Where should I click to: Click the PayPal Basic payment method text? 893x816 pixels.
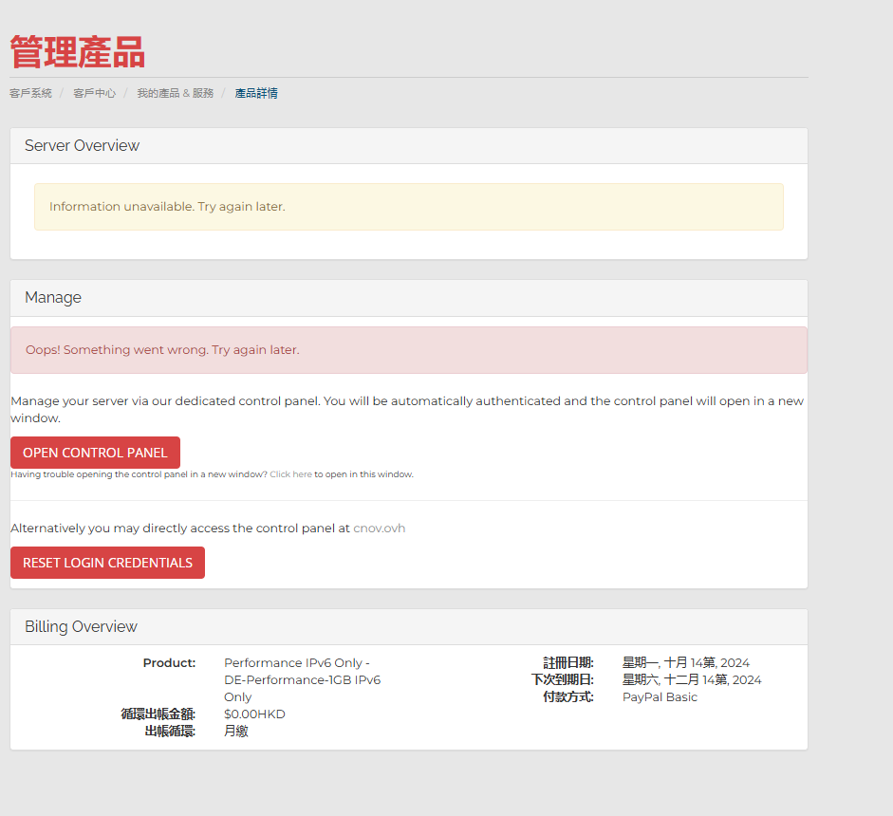tap(660, 697)
